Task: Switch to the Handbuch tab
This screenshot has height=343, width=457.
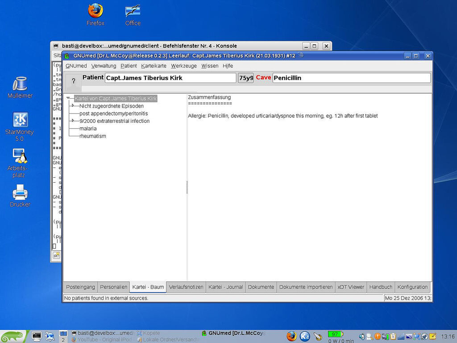Action: click(x=381, y=287)
